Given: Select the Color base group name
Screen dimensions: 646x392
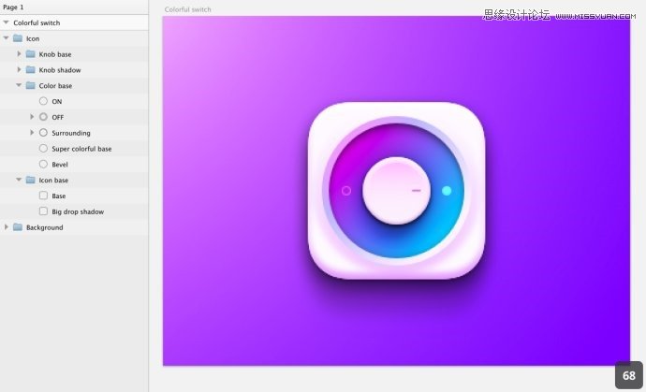Looking at the screenshot, I should (55, 86).
